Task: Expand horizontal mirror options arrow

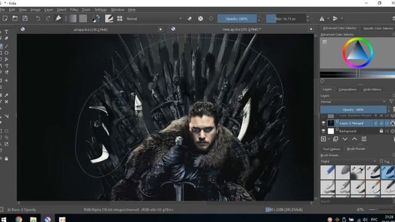Action: (x=328, y=18)
